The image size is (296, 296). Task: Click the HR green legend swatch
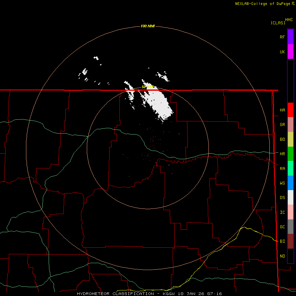(x=290, y=154)
